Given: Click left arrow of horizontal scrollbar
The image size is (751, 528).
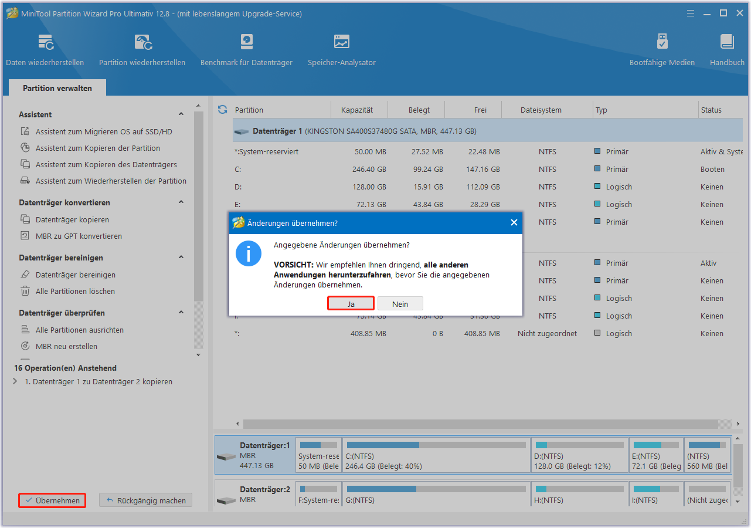Looking at the screenshot, I should point(237,424).
